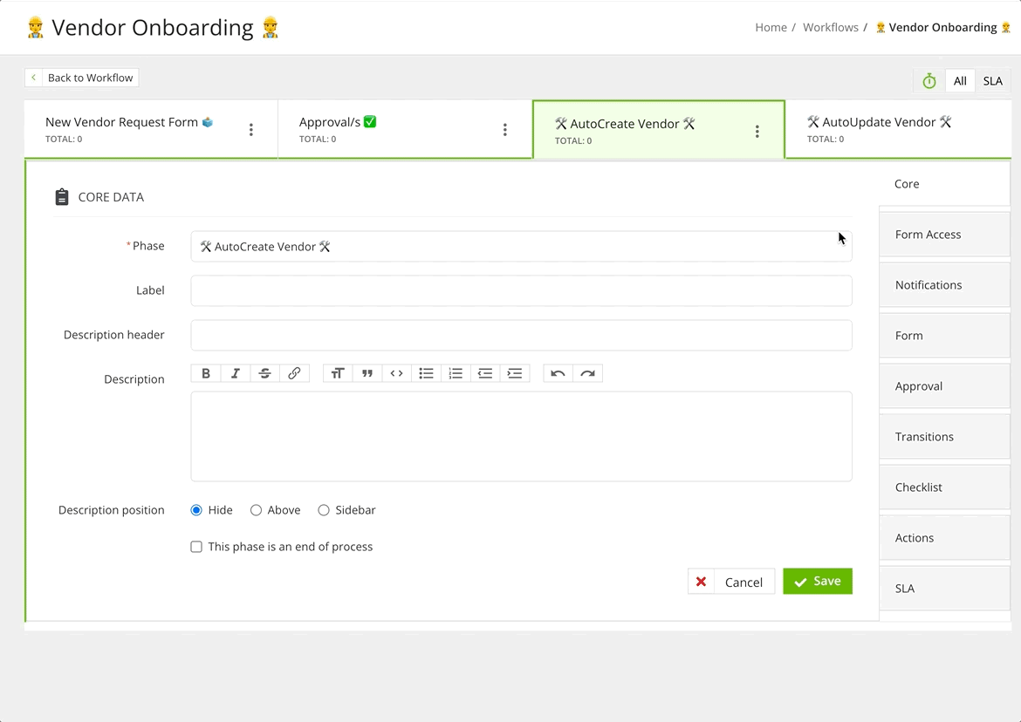The image size is (1021, 722).
Task: Click inside the Label input field
Action: [521, 290]
